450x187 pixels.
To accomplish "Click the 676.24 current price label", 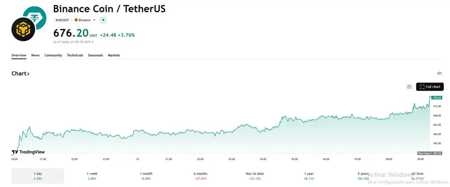I will (436, 98).
